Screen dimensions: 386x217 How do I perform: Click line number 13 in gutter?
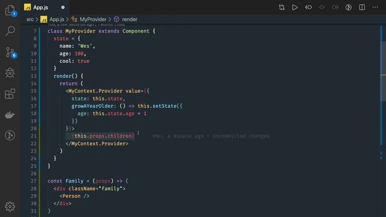tap(34, 76)
